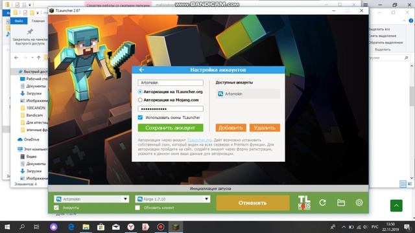Open Microsoft Store from the taskbar
Screen dimensions: 415x233
point(101,227)
